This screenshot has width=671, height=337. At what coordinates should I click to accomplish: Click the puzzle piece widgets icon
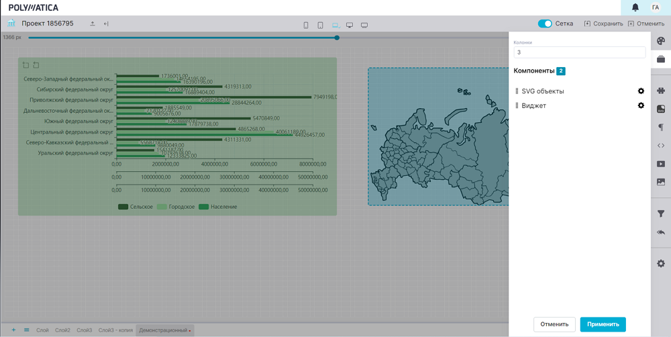click(x=661, y=91)
